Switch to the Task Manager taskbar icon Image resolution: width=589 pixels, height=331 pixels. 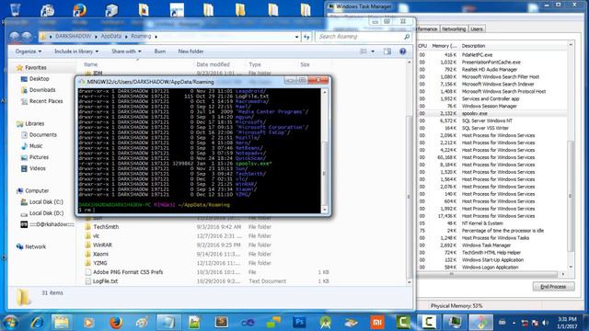click(x=455, y=323)
